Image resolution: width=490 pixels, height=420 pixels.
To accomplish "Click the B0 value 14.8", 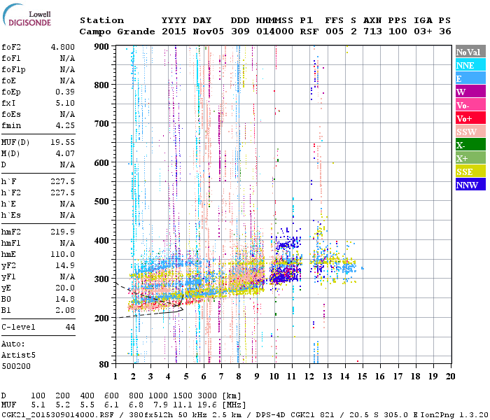I will point(65,299).
